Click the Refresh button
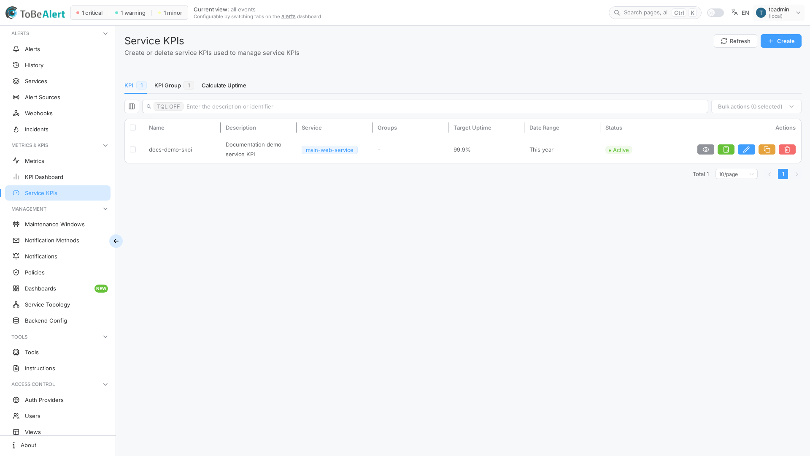Image resolution: width=810 pixels, height=456 pixels. [735, 41]
